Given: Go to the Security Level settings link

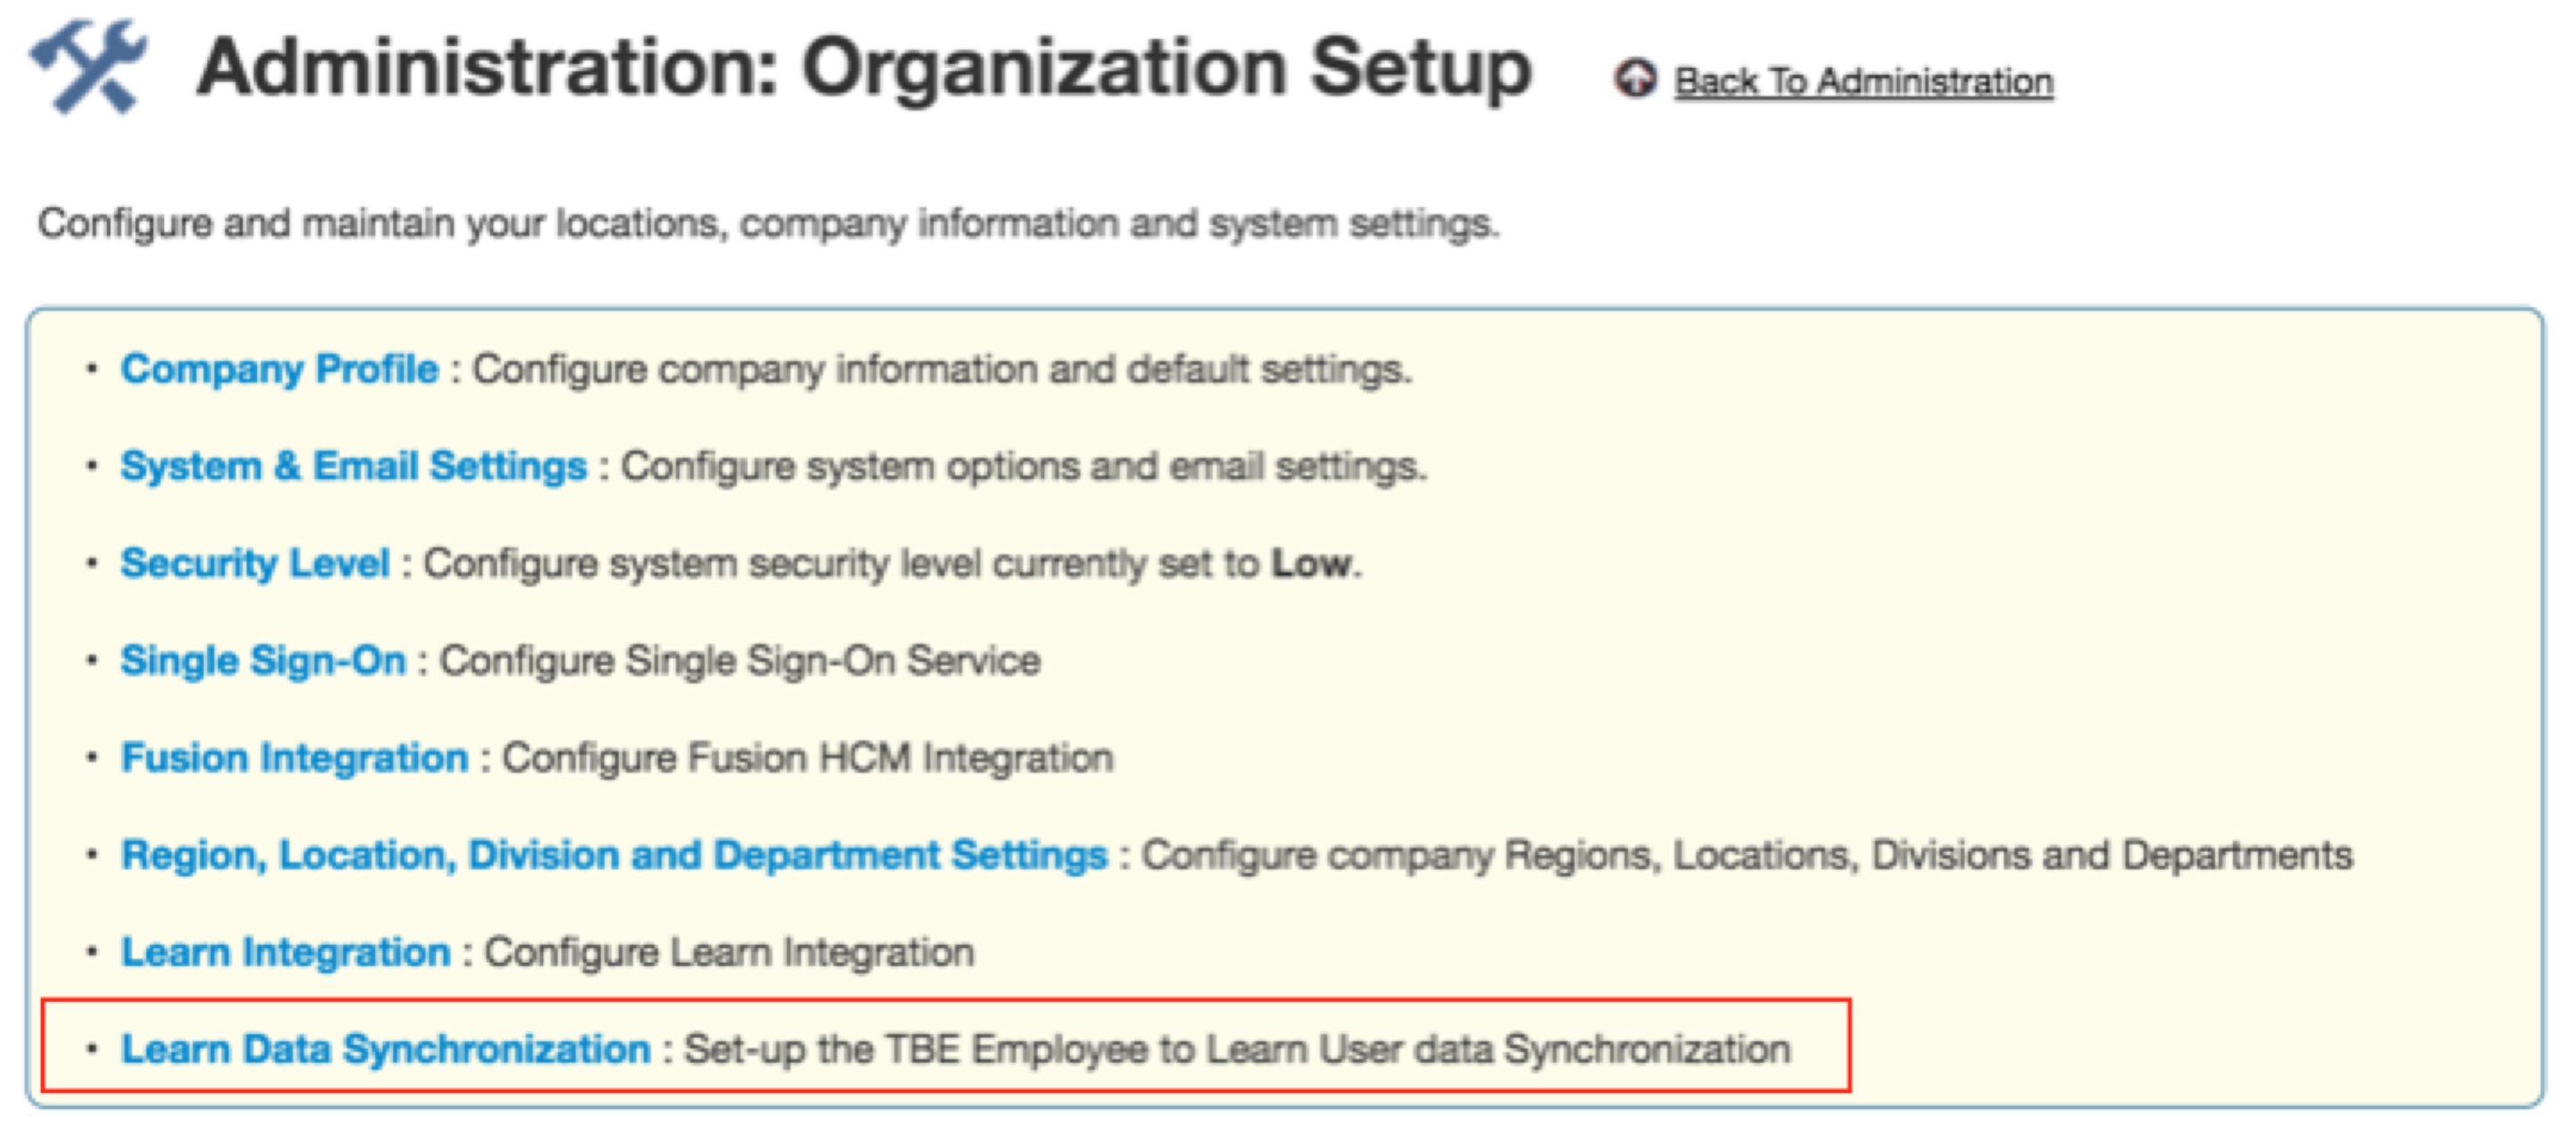Looking at the screenshot, I should 254,563.
